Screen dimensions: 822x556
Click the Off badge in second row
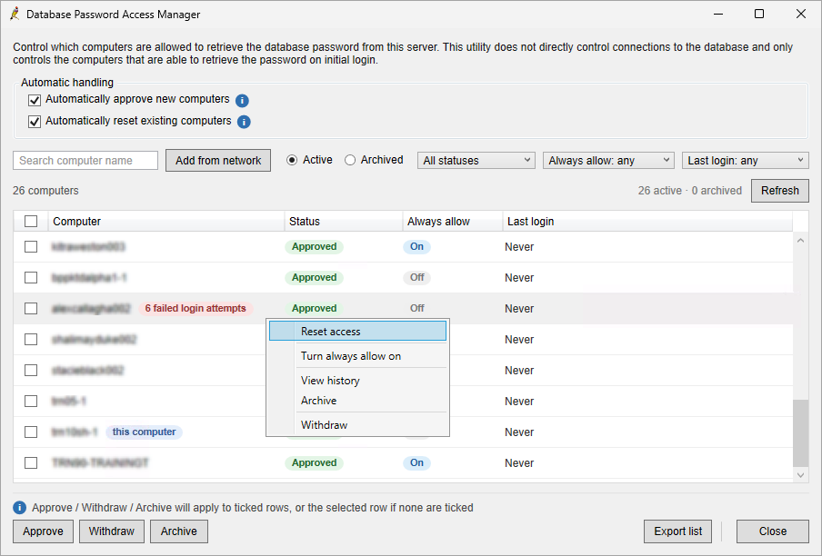pos(416,277)
